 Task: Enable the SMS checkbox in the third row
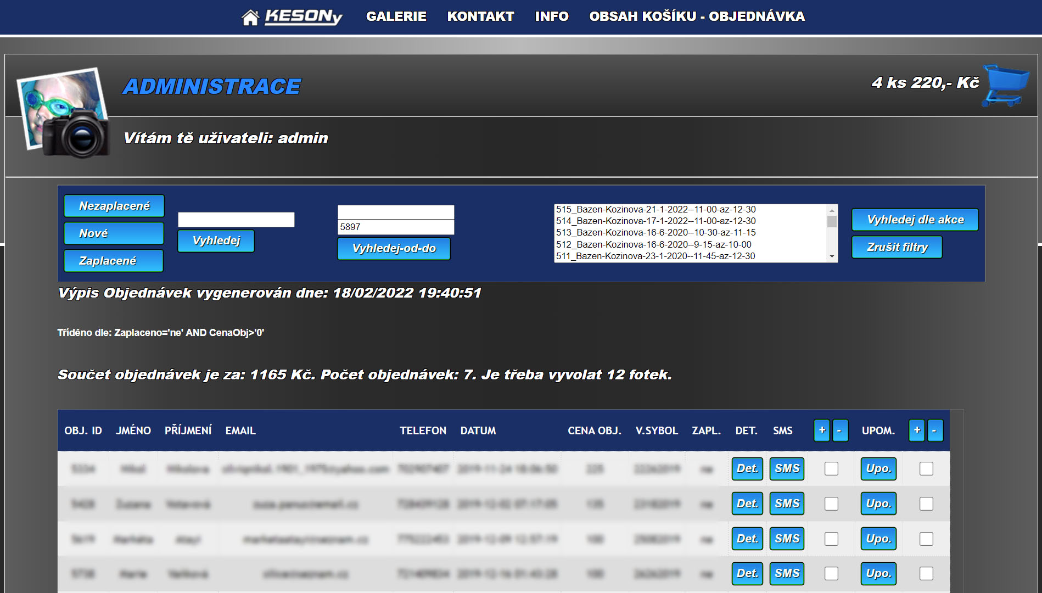tap(831, 539)
